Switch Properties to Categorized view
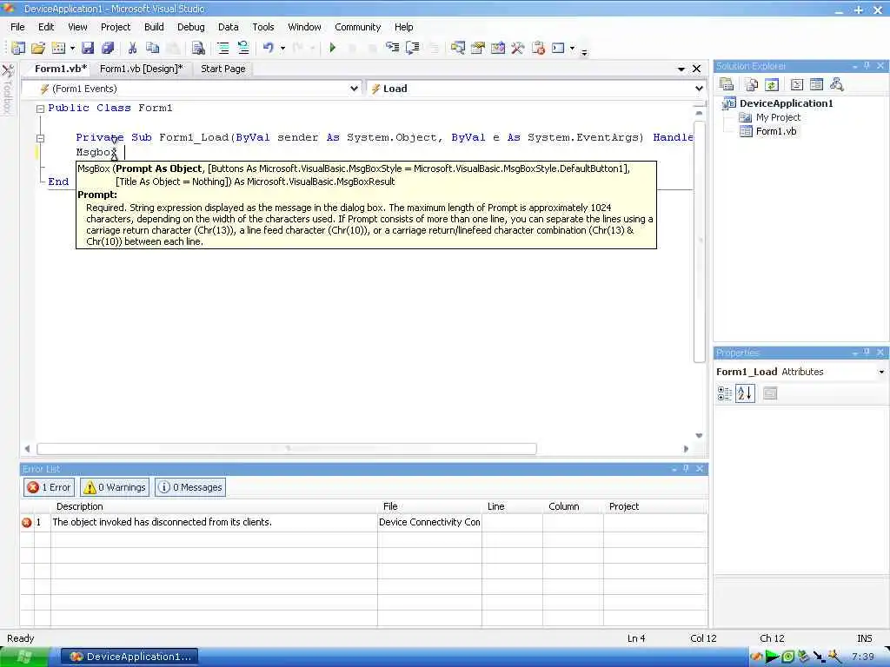Viewport: 890px width, 667px height. click(725, 393)
